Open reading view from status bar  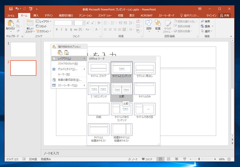tap(176, 159)
